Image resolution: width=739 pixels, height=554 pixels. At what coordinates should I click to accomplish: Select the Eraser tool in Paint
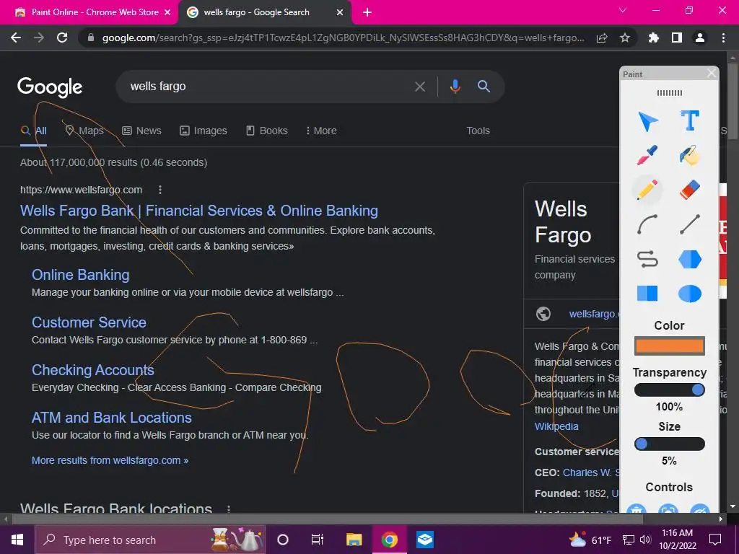tap(690, 190)
